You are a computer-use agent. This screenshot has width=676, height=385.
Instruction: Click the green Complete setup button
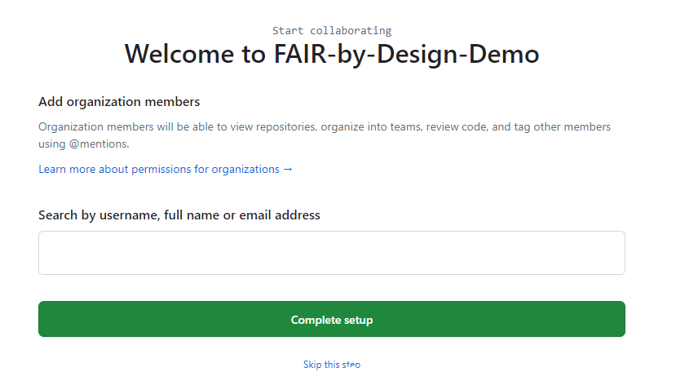click(331, 320)
